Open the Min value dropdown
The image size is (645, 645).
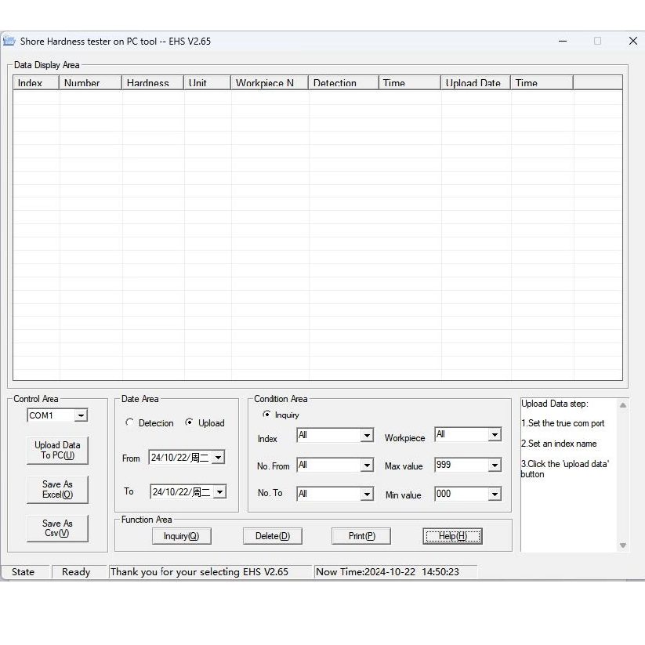[495, 494]
